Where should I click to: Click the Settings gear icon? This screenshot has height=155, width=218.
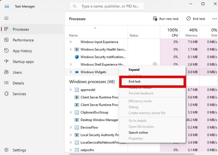[x=6, y=150]
